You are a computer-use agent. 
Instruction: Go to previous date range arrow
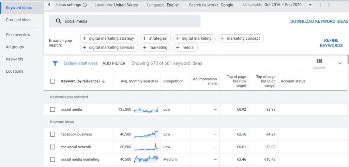click(320, 5)
